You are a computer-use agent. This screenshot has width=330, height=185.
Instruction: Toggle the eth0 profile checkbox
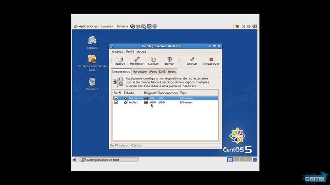[116, 102]
